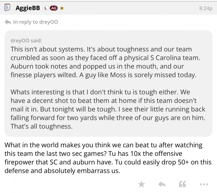This screenshot has height=193, width=217.
Task: Click the 8:24p post timestamp
Action: [x=206, y=8]
